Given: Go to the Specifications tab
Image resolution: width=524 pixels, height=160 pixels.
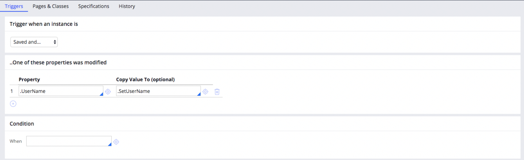Looking at the screenshot, I should [94, 6].
